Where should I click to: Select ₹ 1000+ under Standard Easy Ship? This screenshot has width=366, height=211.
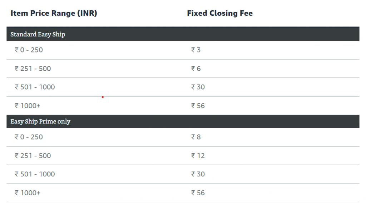tap(28, 106)
